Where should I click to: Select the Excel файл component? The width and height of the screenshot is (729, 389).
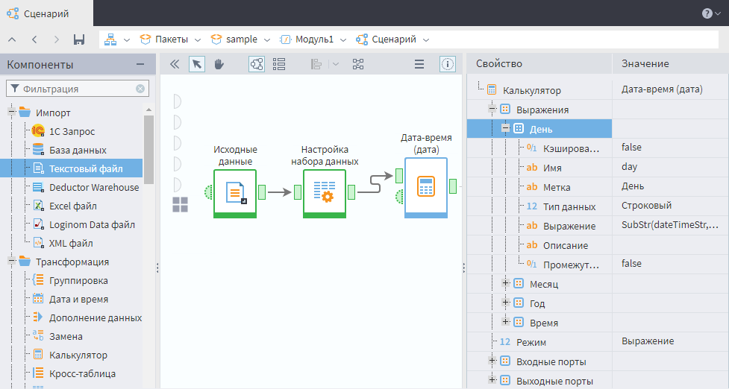point(73,206)
